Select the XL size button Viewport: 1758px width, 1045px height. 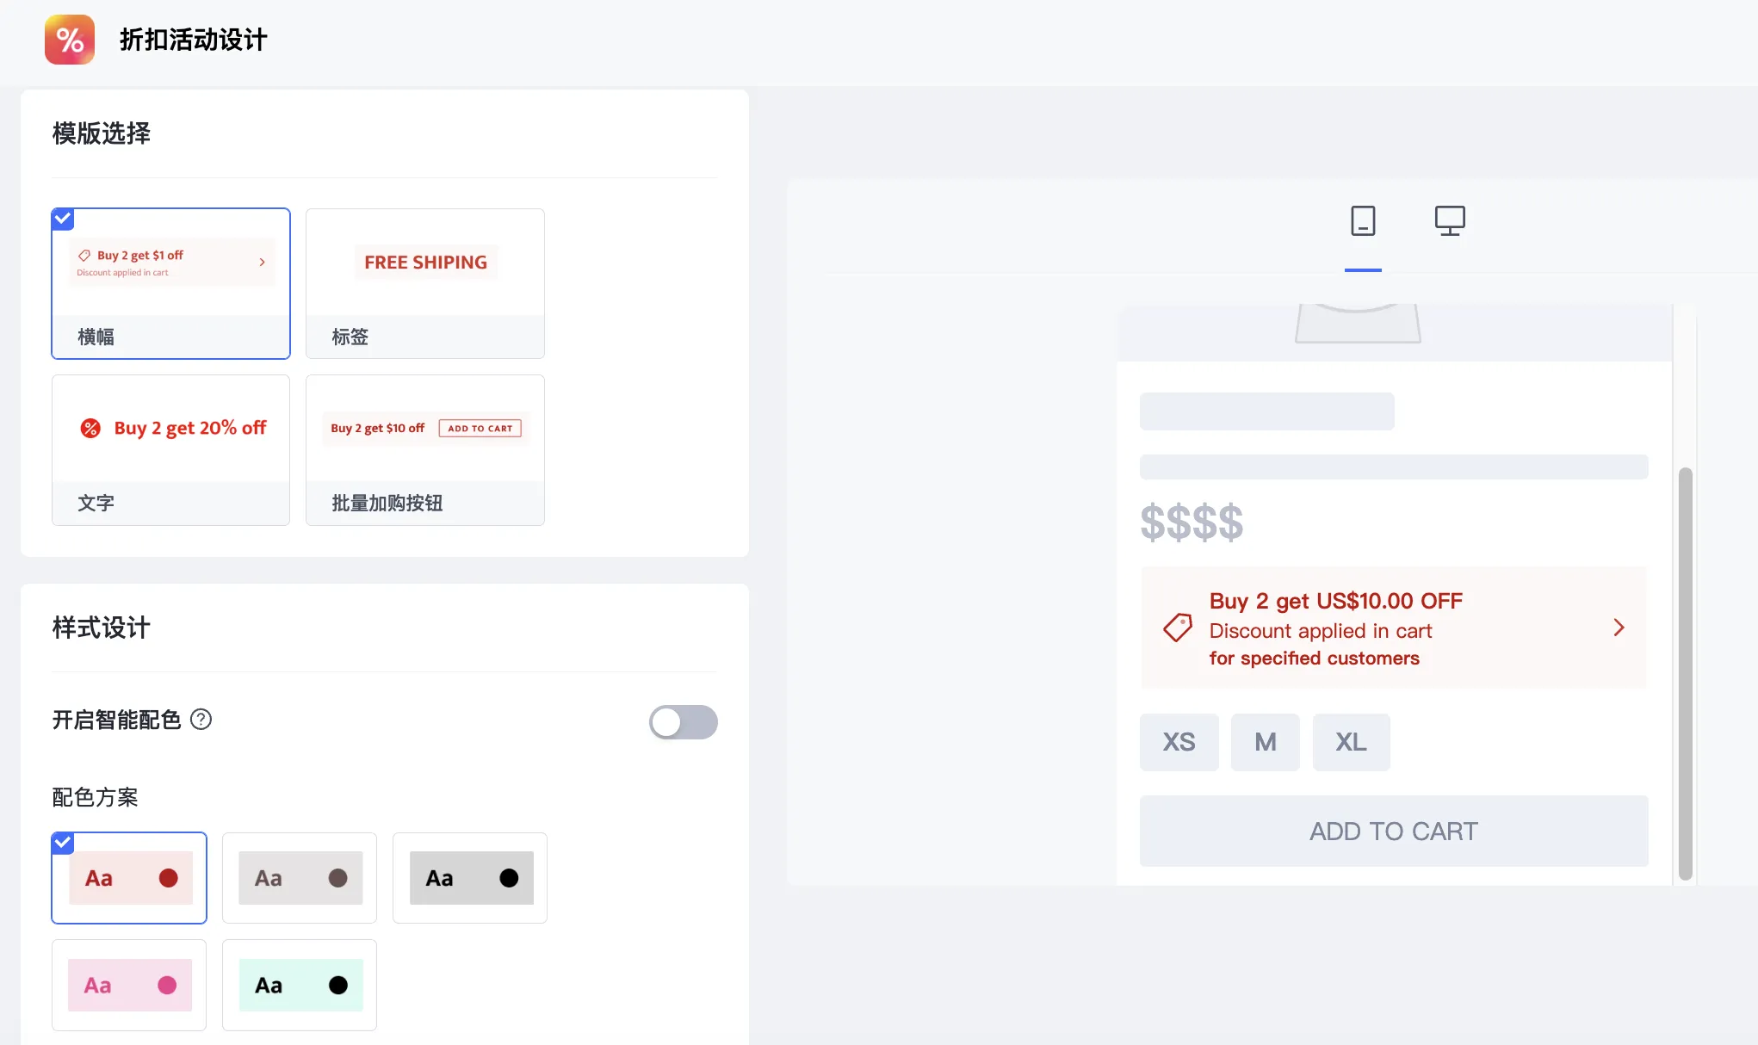[x=1350, y=742]
